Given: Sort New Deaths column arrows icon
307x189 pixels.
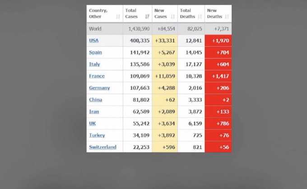Looking at the screenshot, I should point(227,17).
